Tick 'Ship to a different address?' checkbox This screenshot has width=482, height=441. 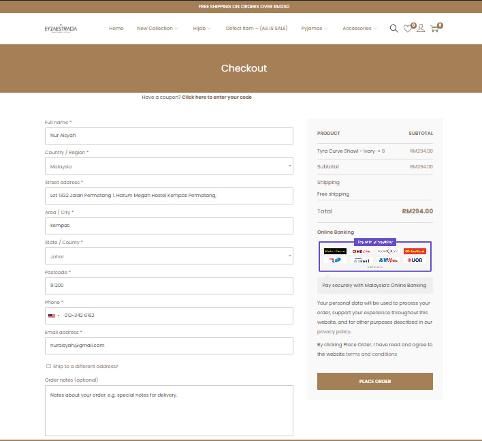click(x=48, y=366)
